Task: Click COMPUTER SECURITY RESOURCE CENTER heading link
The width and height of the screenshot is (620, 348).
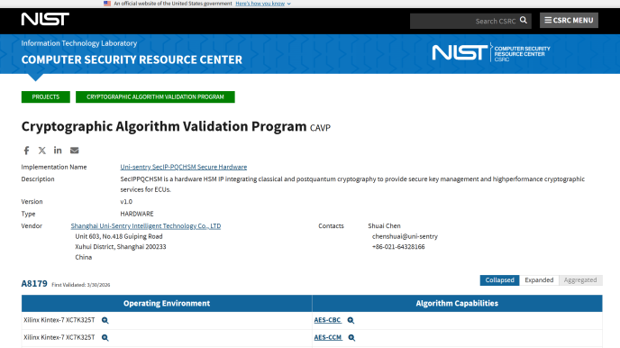Action: [x=132, y=60]
